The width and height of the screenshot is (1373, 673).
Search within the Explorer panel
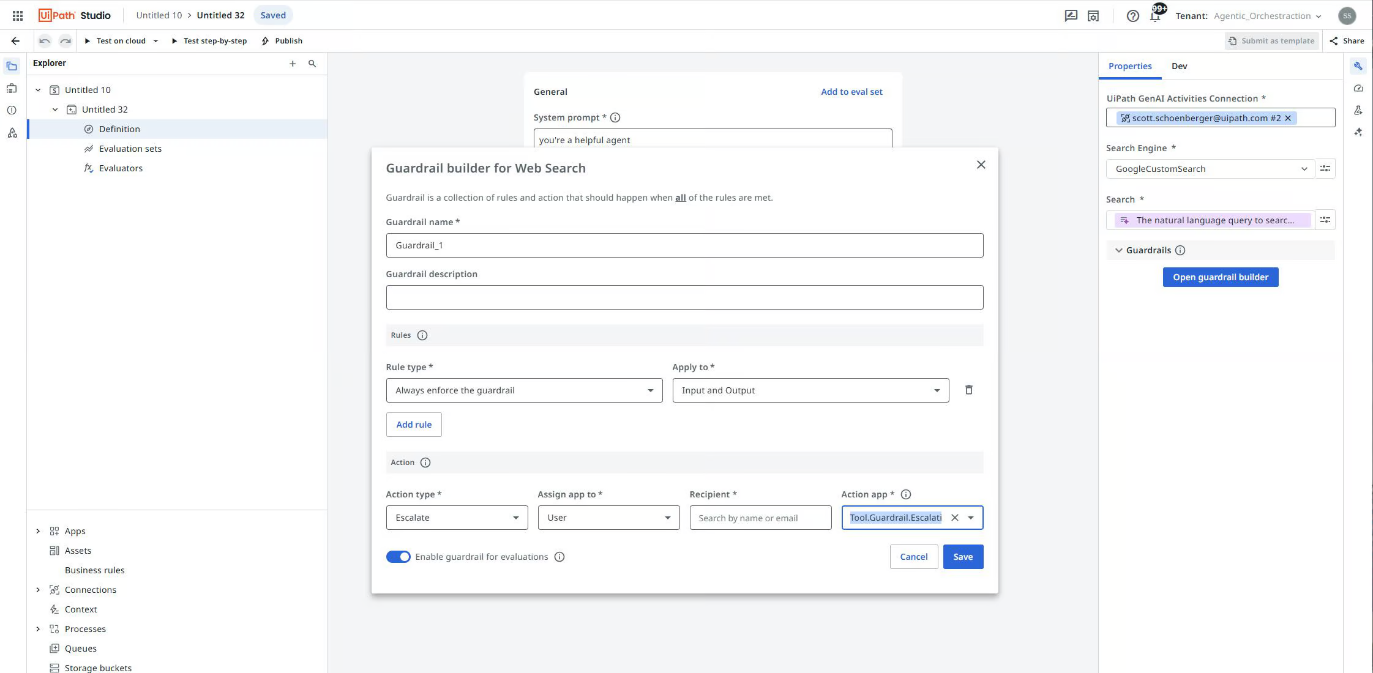[312, 64]
